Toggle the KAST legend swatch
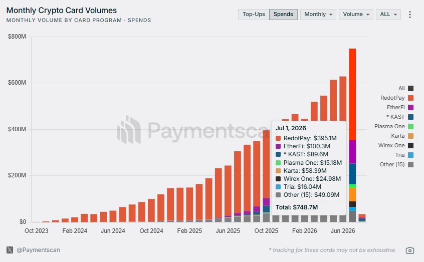Image resolution: width=424 pixels, height=262 pixels. pos(410,117)
